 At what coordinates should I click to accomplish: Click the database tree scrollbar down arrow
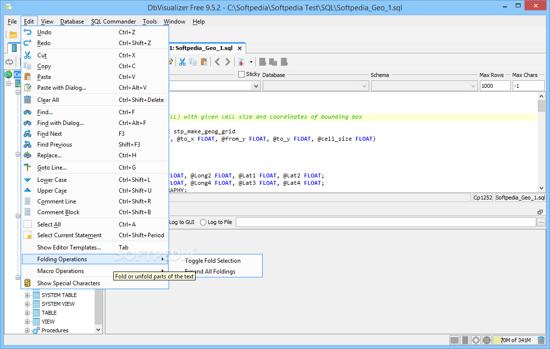click(x=98, y=330)
